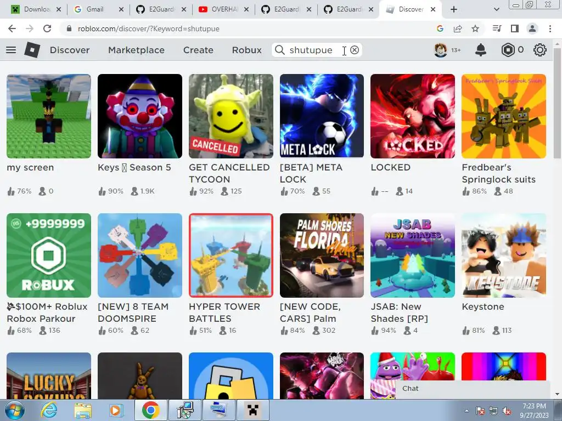Open JSAB New Shades thumbnail
562x421 pixels.
point(413,255)
